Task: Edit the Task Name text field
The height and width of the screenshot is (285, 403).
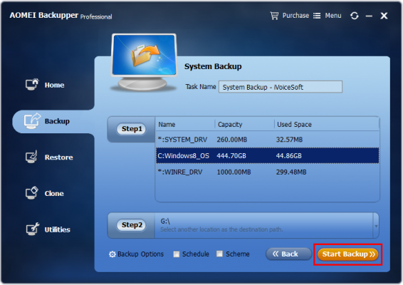Action: 281,87
